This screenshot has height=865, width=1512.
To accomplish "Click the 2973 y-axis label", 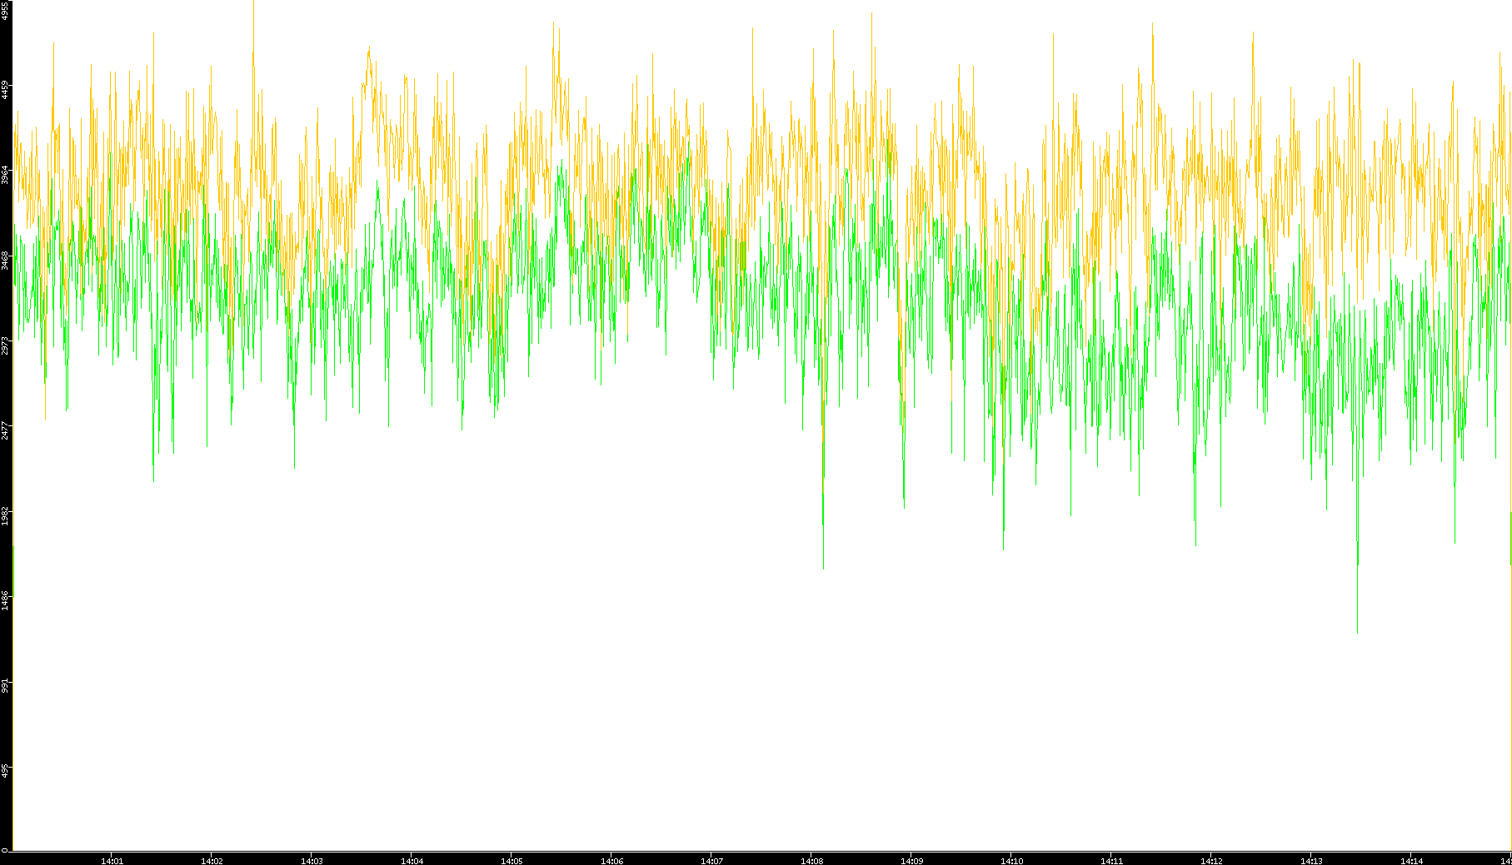I will [6, 345].
